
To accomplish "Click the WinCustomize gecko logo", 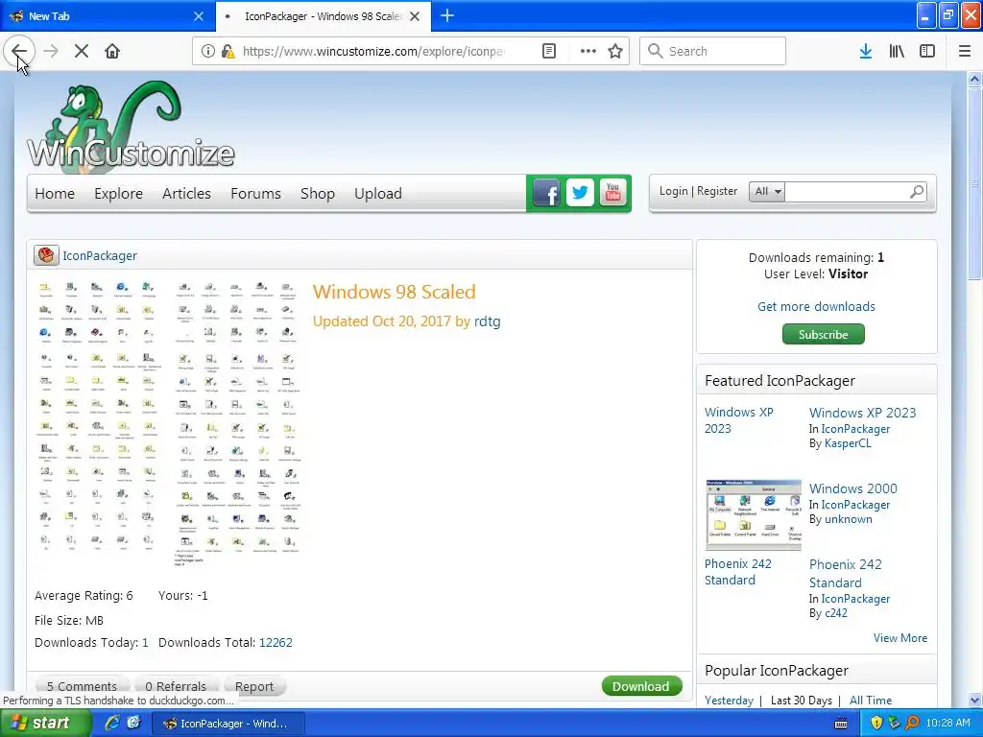I will [x=131, y=126].
